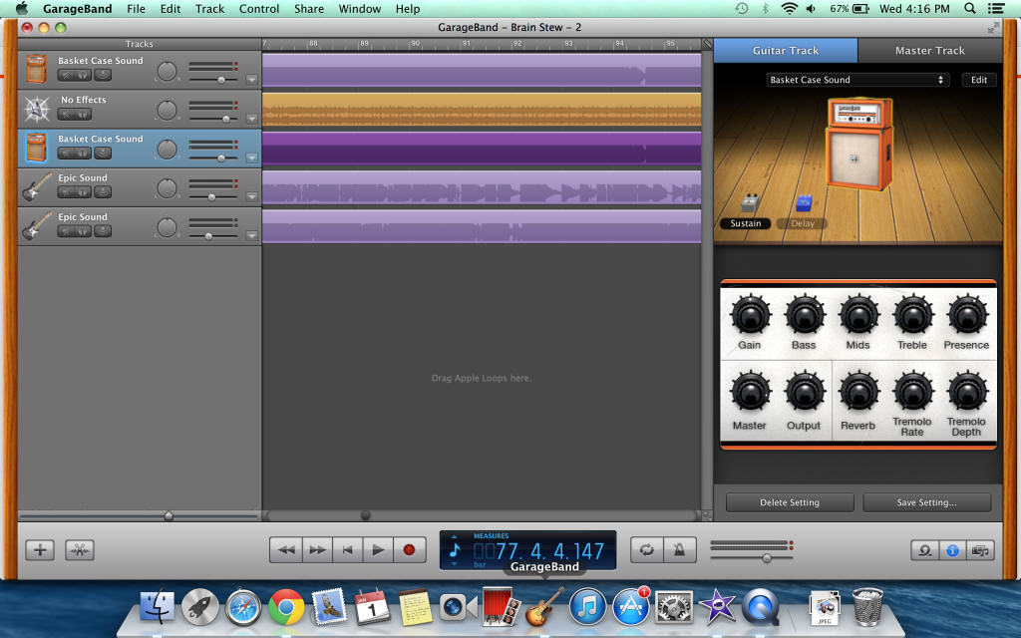Show the Loop Browser
The image size is (1021, 638).
(x=924, y=550)
